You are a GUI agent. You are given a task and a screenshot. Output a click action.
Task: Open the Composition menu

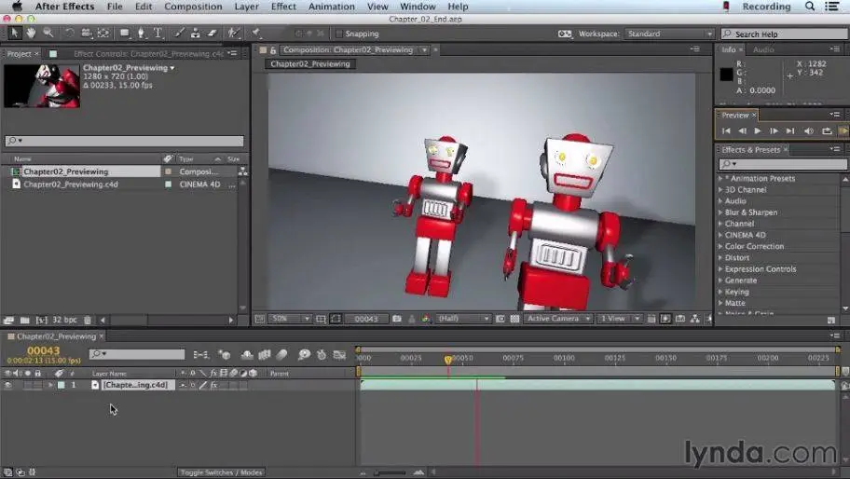click(193, 7)
